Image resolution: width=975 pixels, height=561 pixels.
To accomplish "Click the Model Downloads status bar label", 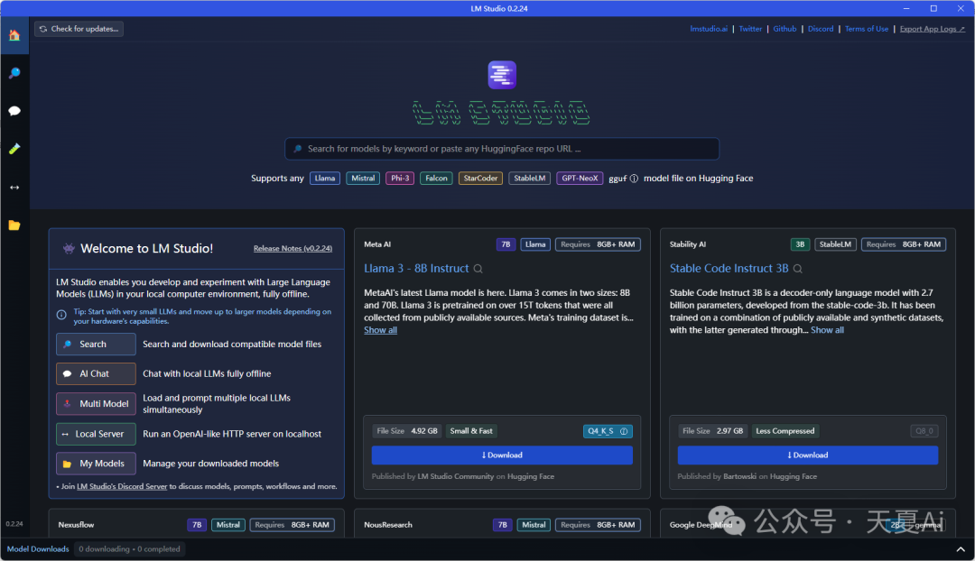I will pyautogui.click(x=38, y=549).
